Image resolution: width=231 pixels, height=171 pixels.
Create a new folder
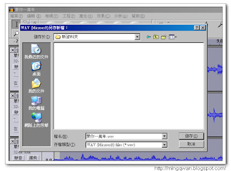[x=164, y=37]
